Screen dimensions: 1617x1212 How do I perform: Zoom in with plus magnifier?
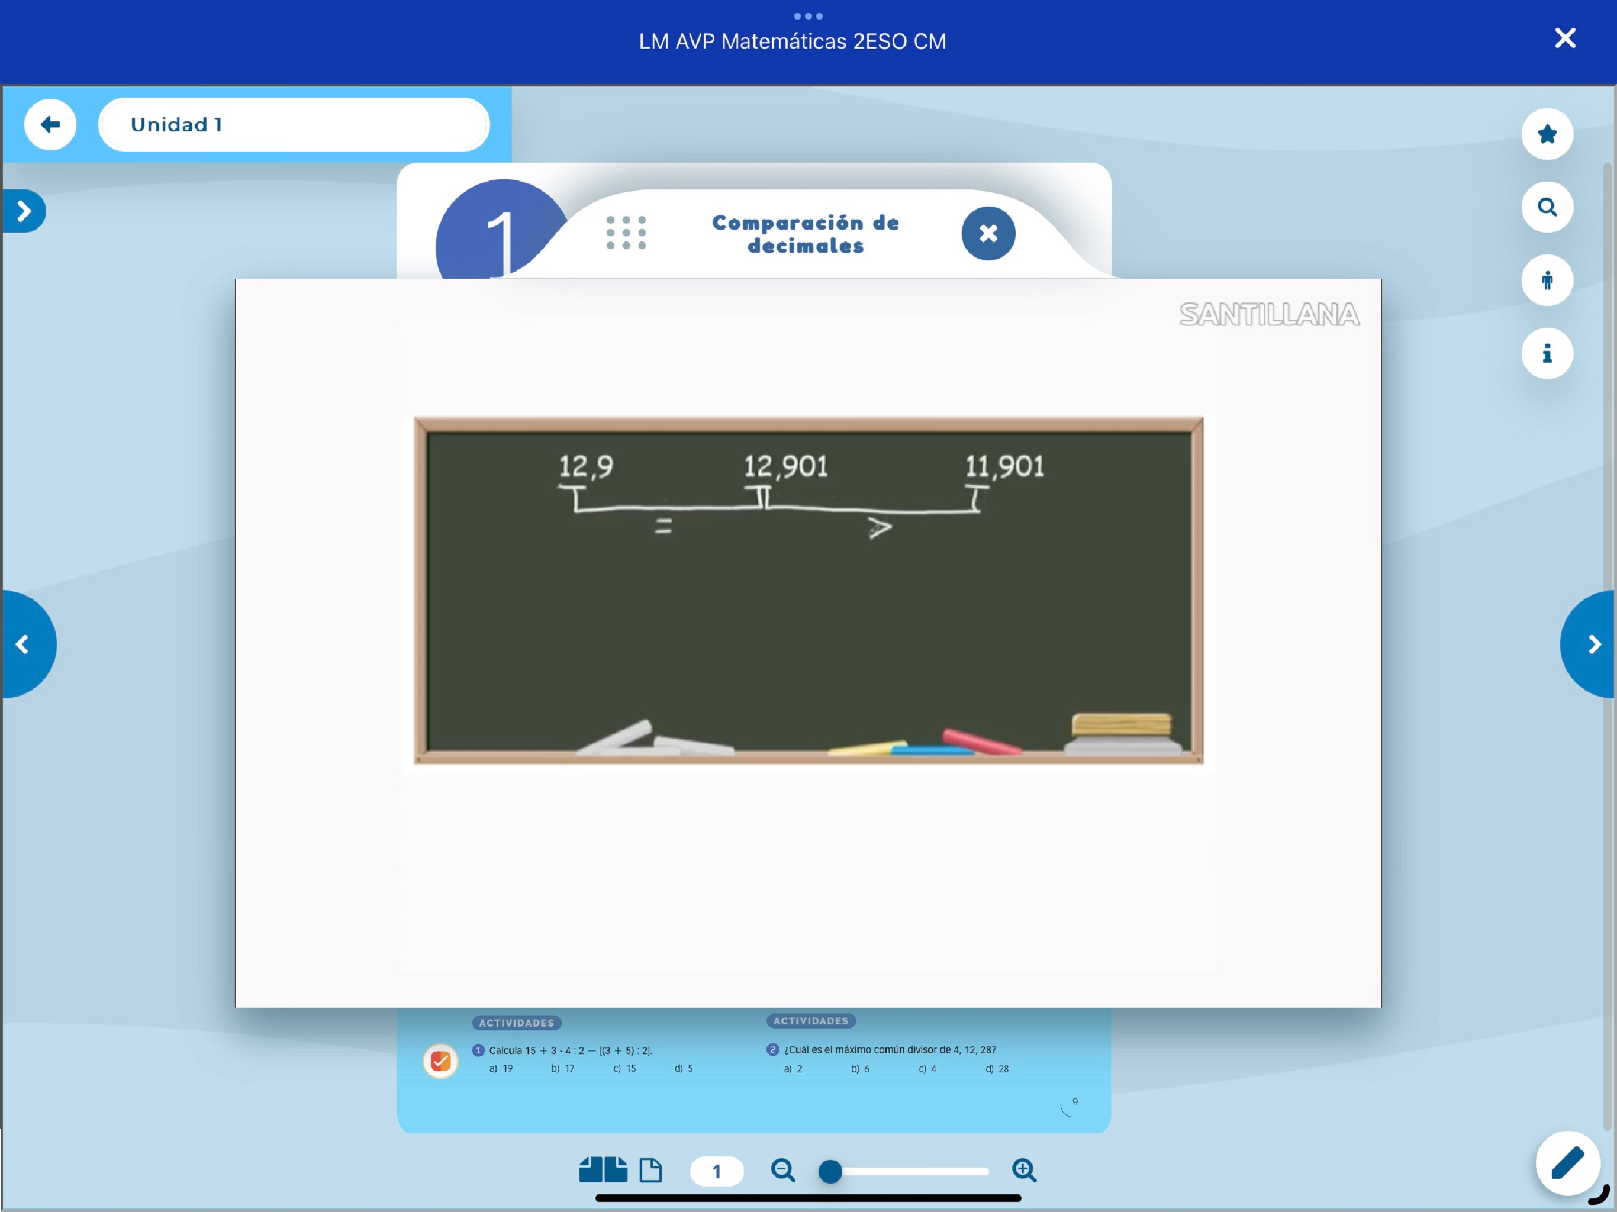(1024, 1171)
